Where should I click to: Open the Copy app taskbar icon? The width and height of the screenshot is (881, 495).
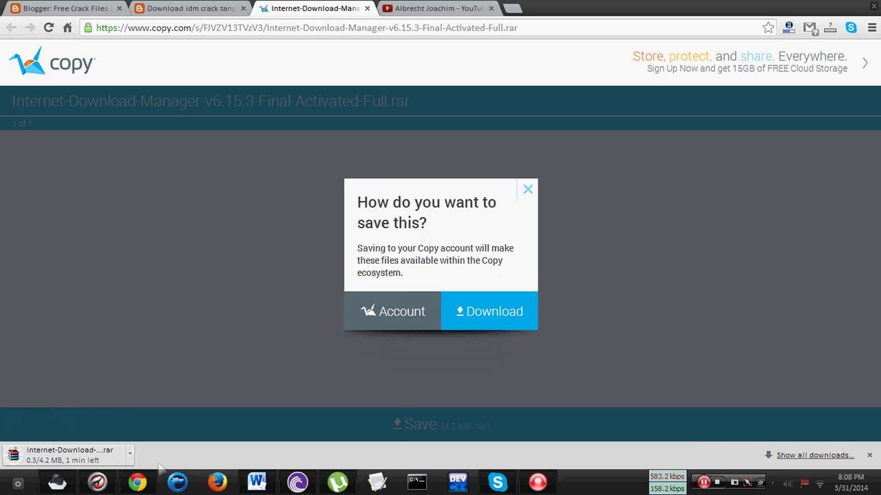pyautogui.click(x=58, y=483)
